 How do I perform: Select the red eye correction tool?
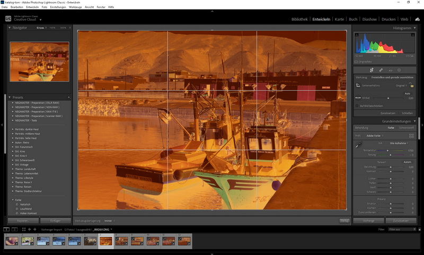pyautogui.click(x=390, y=70)
